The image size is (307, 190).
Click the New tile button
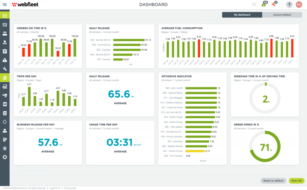pyautogui.click(x=296, y=181)
